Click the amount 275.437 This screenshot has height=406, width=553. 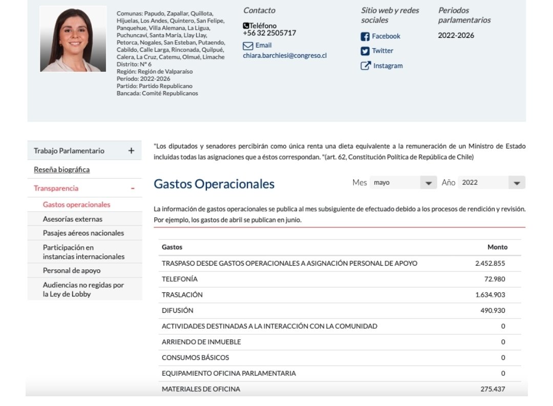[493, 389]
